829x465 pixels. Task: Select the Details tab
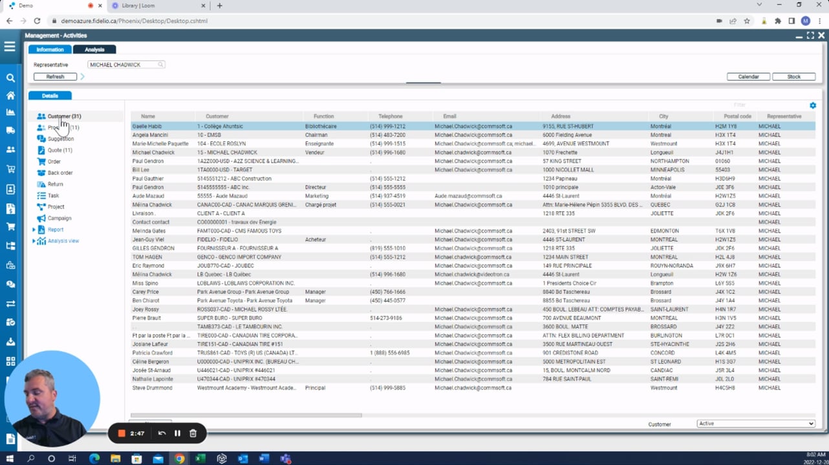[x=50, y=96]
